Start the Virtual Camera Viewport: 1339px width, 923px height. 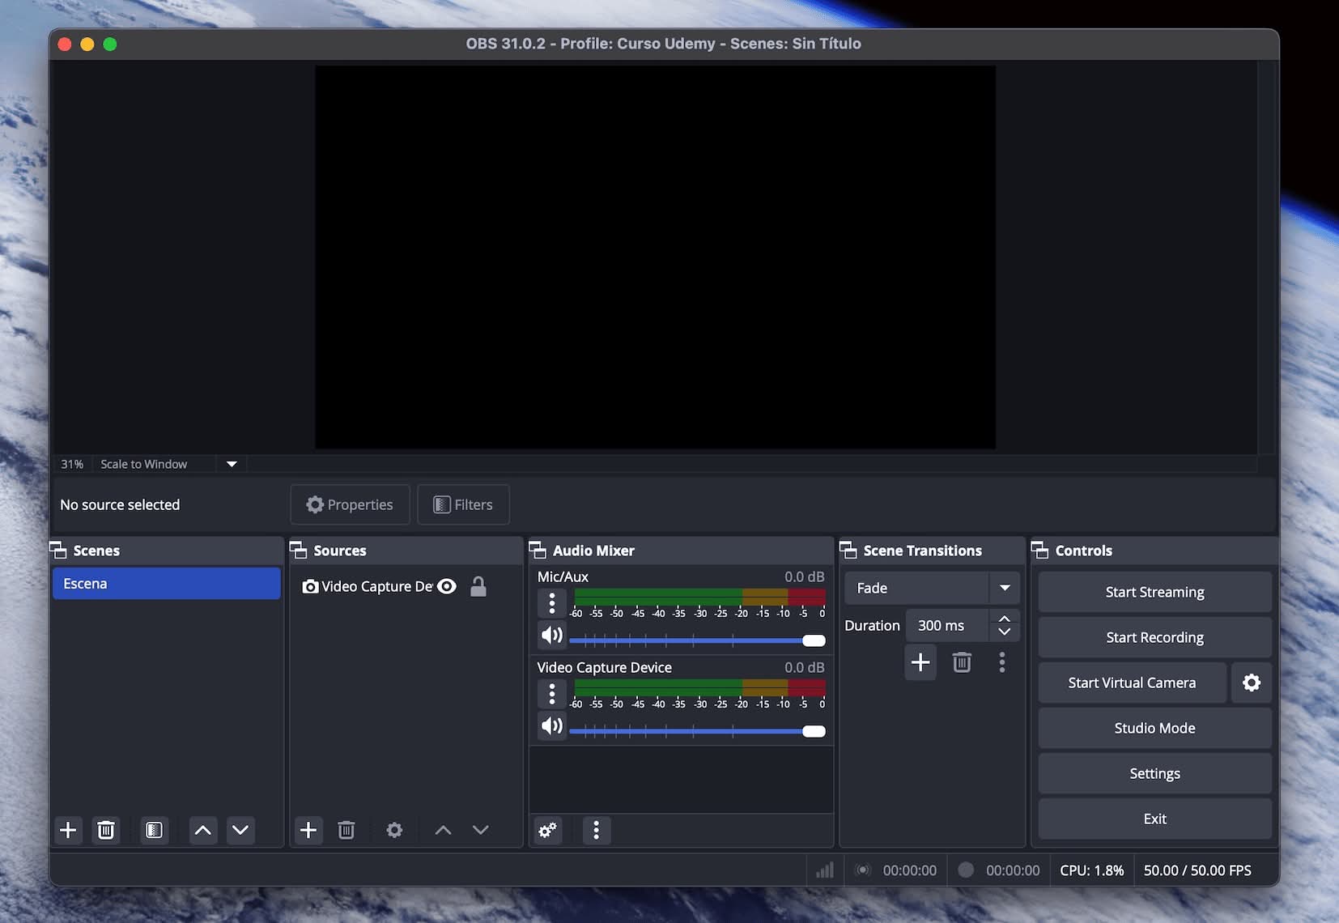point(1132,683)
